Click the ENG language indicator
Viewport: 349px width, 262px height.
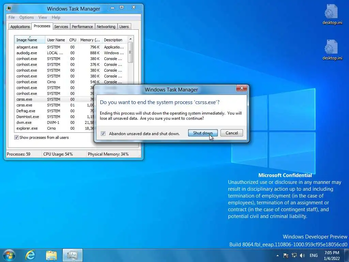(x=314, y=256)
